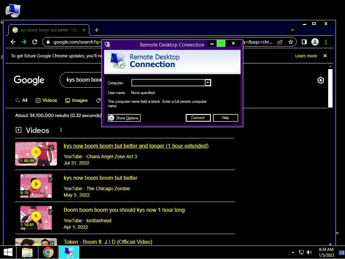This screenshot has height=259, width=345.
Task: Open 'kys now boom boom but better and longer' link
Action: pos(136,146)
